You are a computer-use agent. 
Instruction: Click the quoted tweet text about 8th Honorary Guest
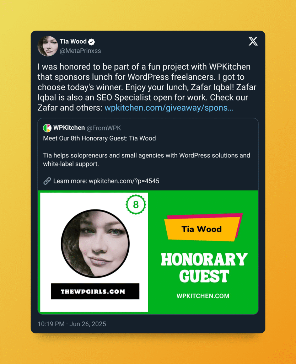(99, 138)
